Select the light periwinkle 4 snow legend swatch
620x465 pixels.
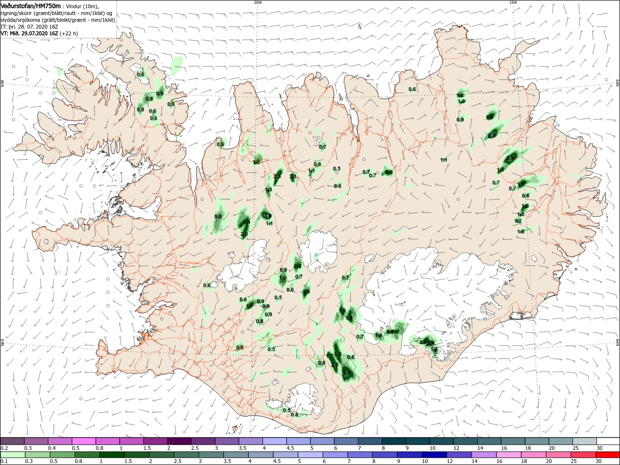275,441
